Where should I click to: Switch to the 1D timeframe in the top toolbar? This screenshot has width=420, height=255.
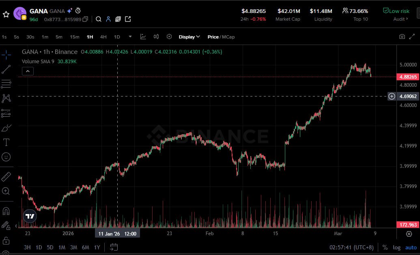(117, 37)
